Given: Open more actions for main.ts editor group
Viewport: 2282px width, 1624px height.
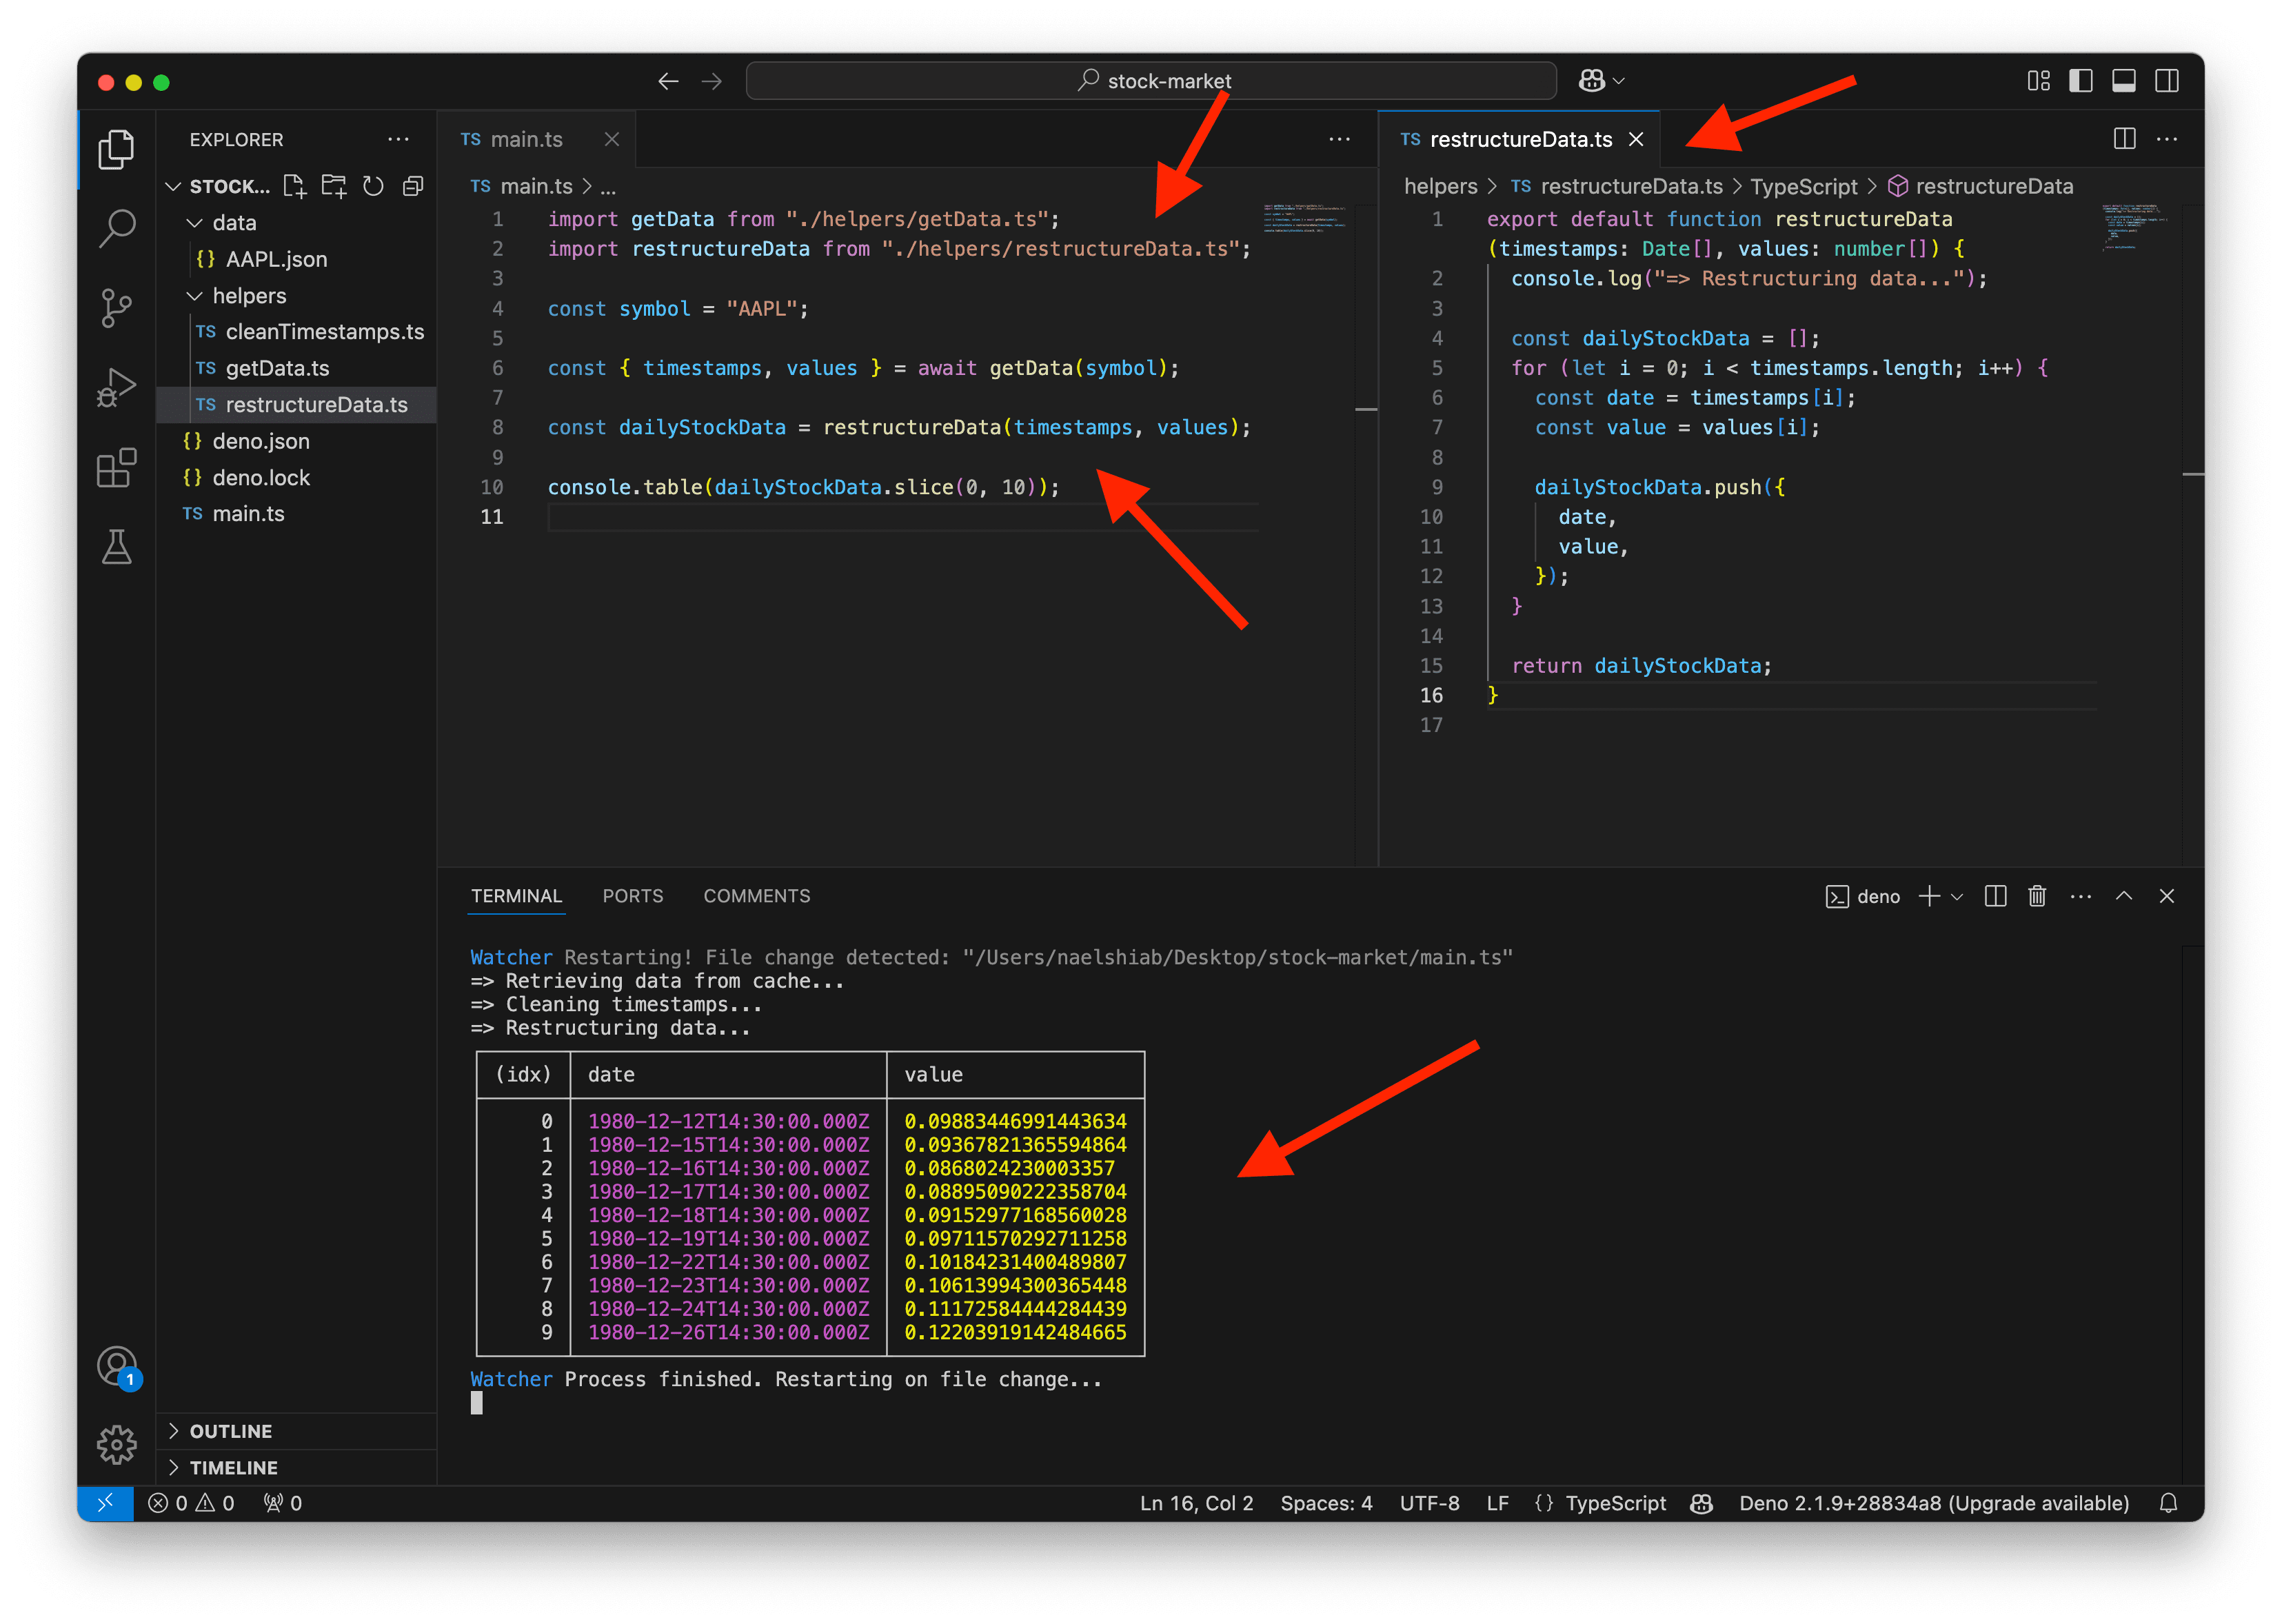Looking at the screenshot, I should click(1340, 139).
